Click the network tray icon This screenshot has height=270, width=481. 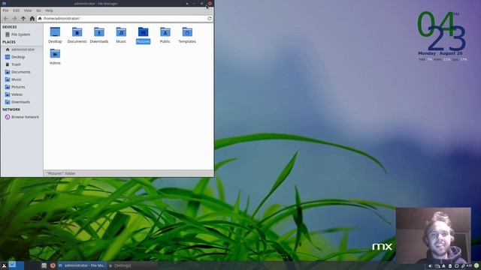point(437,266)
